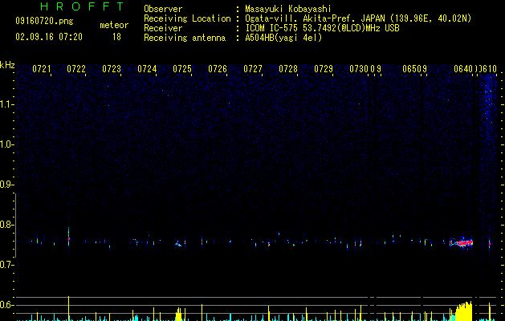
Task: Click the 'Receiver' field label
Action: pyautogui.click(x=163, y=28)
